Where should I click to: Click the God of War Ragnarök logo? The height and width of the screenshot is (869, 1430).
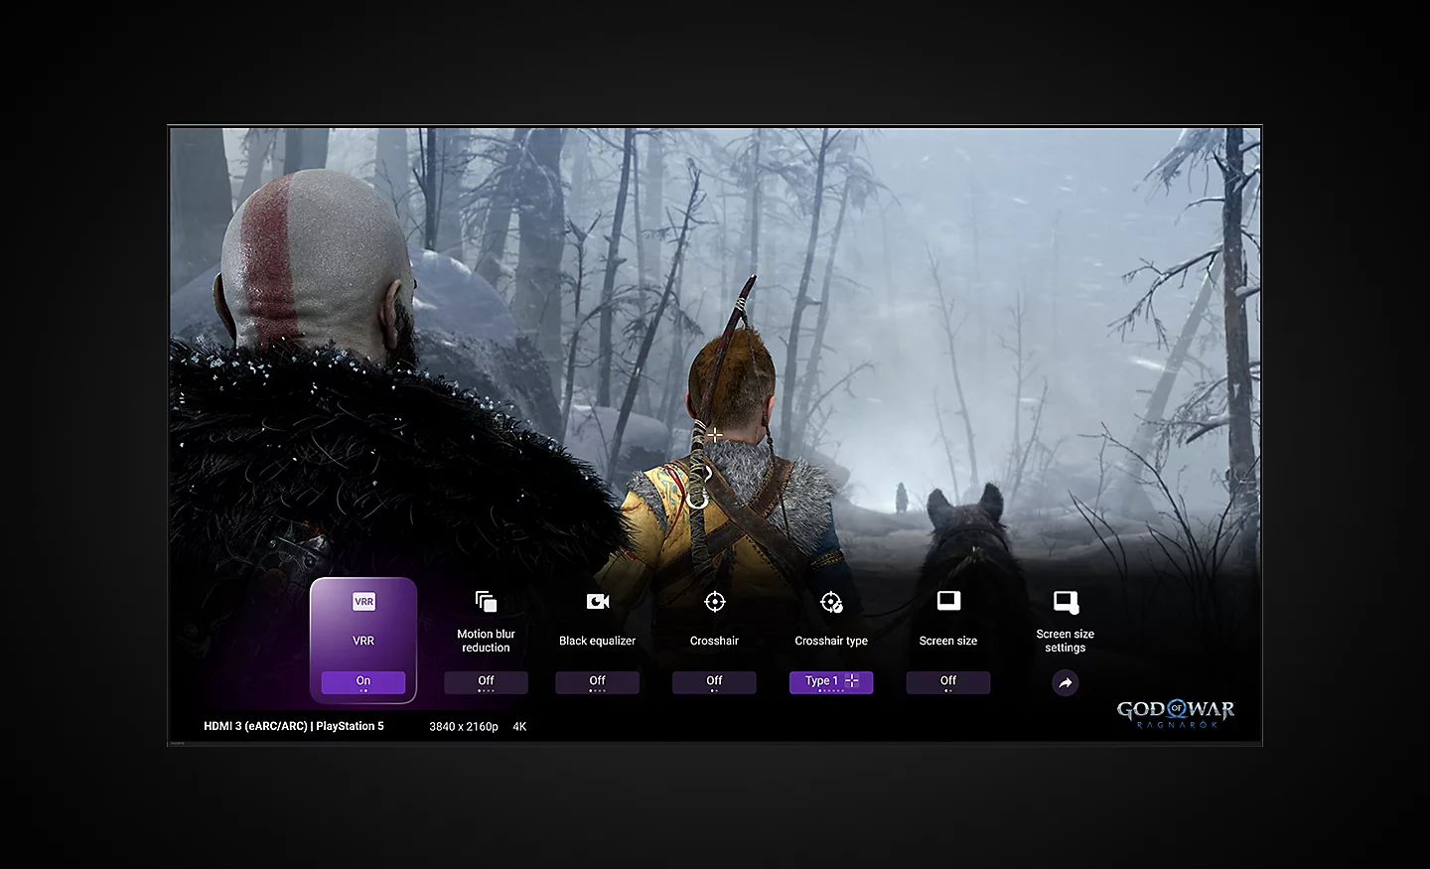1176,713
